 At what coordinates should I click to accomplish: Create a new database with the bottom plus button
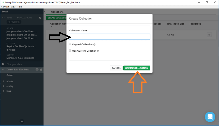[22, 121]
